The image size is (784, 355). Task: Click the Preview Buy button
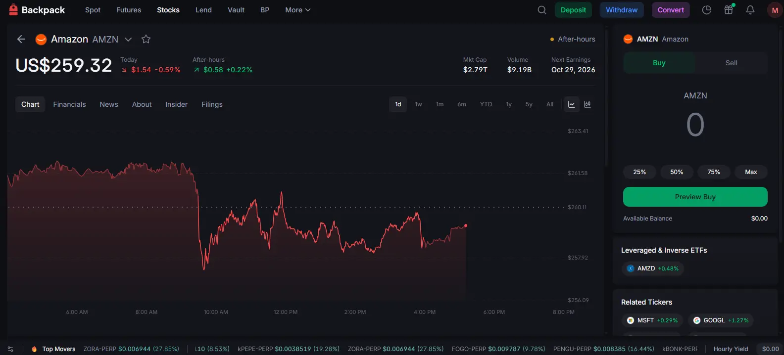[x=695, y=197]
